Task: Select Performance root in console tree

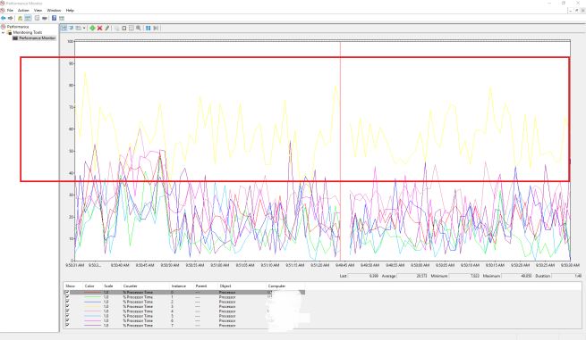Action: pos(18,27)
